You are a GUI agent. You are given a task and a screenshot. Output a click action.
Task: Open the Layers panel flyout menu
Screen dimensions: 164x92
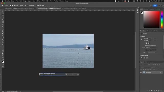163,62
